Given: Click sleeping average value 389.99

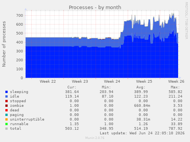Looking at the screenshot, I should pyautogui.click(x=141, y=92).
